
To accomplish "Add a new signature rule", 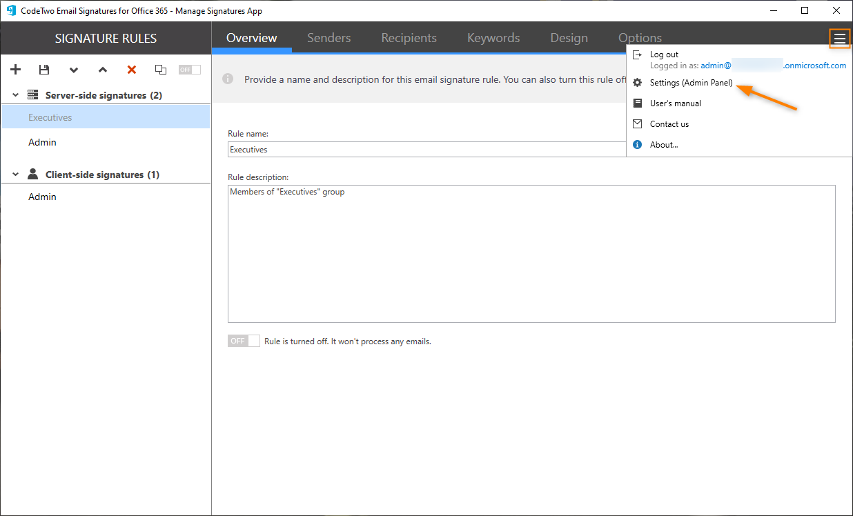I will click(x=15, y=69).
